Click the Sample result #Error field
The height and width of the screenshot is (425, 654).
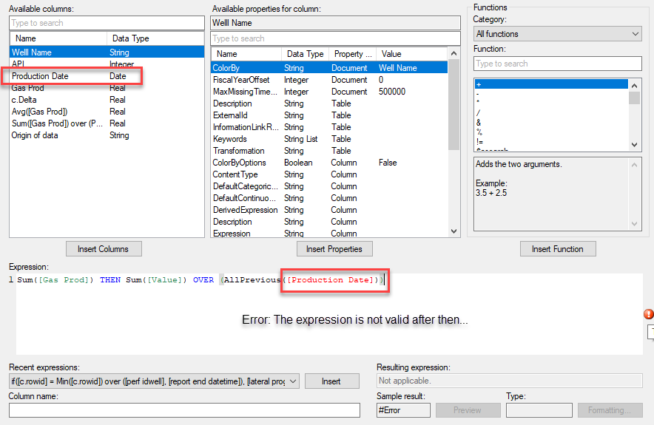point(403,410)
